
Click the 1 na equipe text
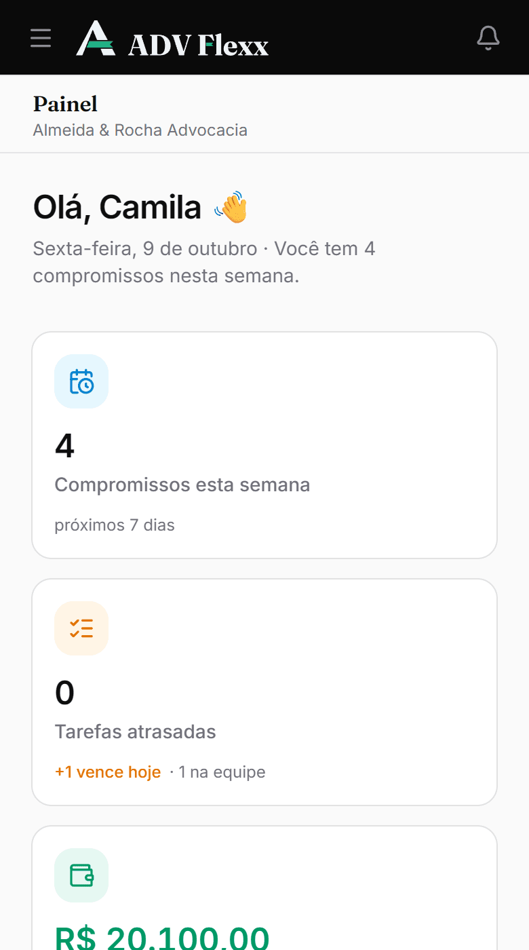[x=222, y=772]
